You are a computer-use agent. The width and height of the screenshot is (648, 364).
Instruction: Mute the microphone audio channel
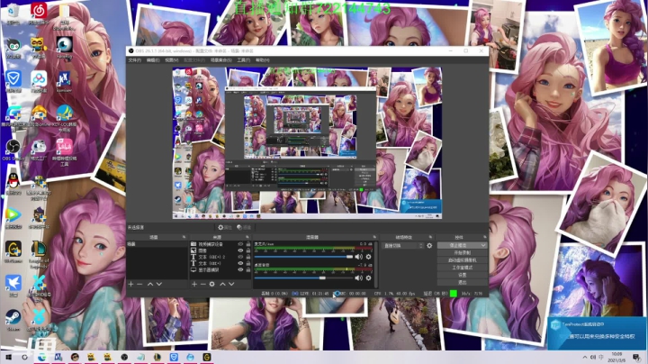(358, 257)
